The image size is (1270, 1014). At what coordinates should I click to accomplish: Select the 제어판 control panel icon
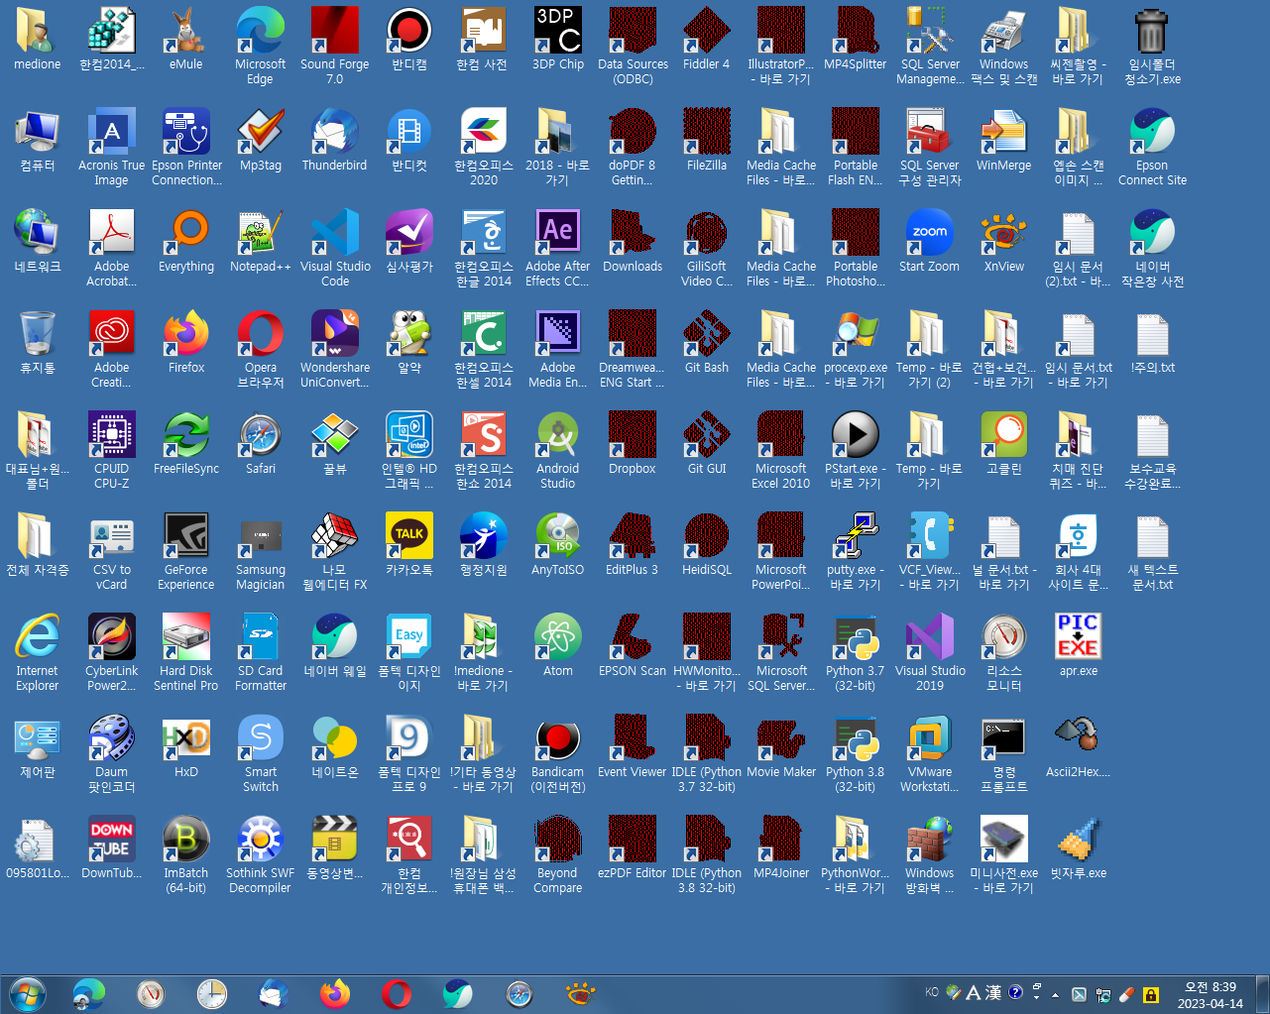pyautogui.click(x=38, y=746)
